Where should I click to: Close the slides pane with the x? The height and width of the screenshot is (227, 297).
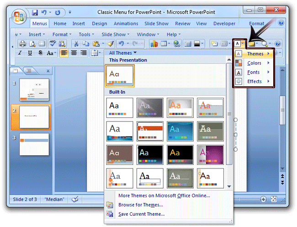pos(48,71)
